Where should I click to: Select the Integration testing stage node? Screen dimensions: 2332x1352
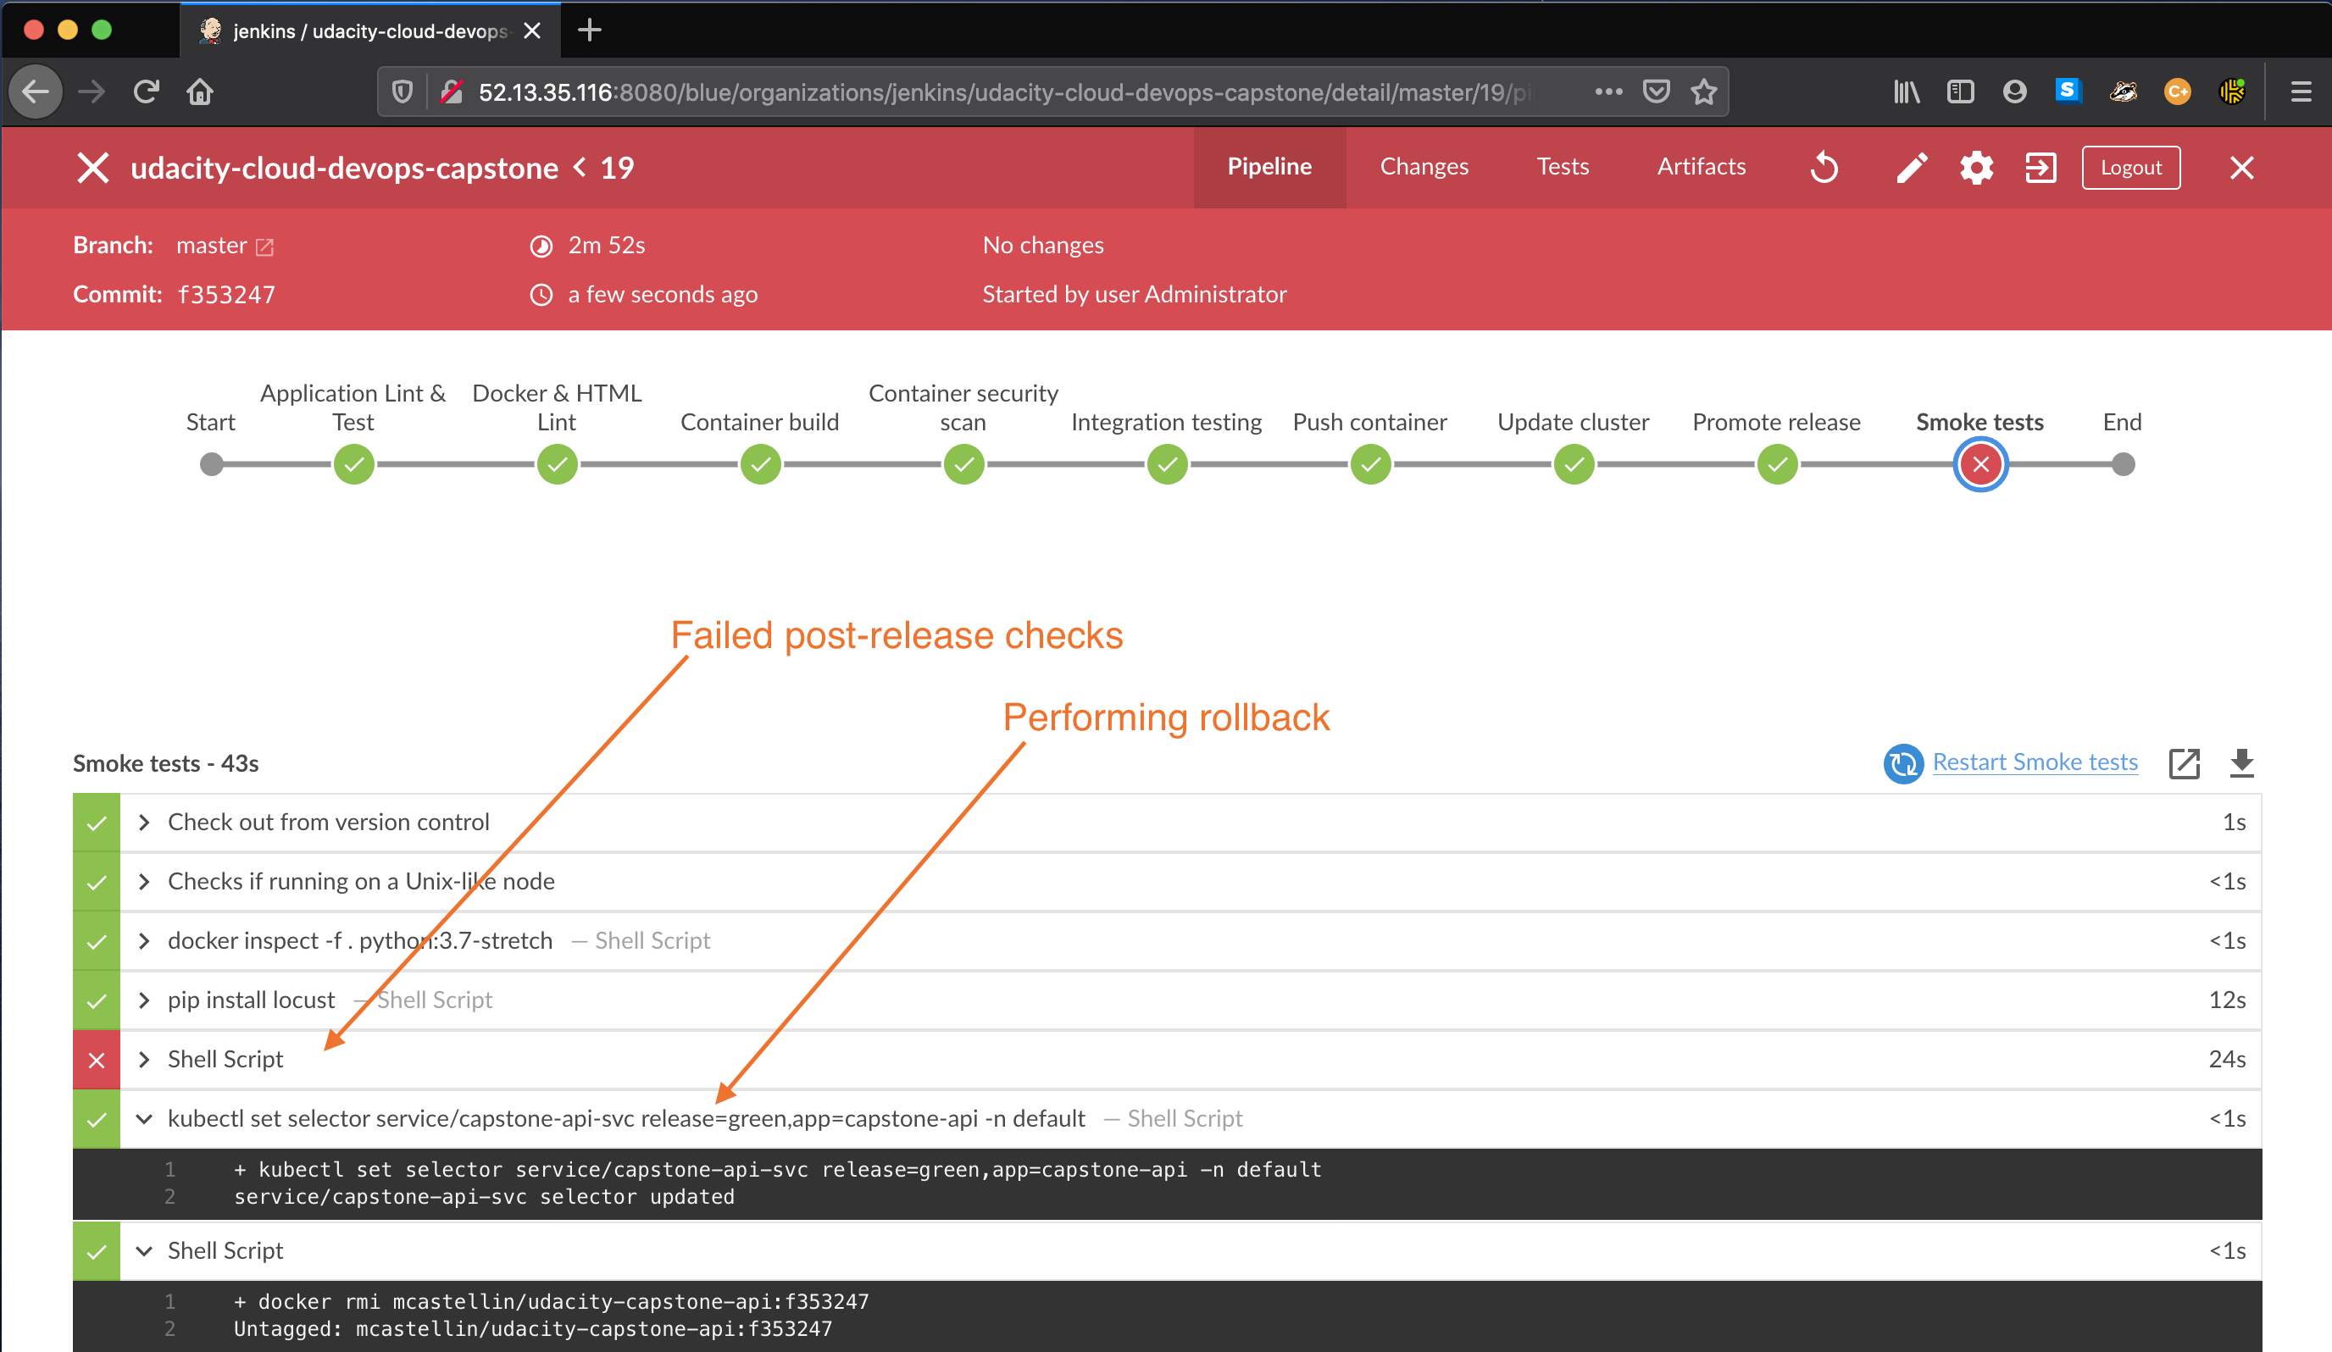click(1167, 464)
